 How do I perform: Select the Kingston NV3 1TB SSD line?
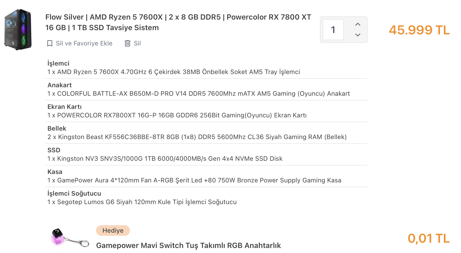(165, 159)
